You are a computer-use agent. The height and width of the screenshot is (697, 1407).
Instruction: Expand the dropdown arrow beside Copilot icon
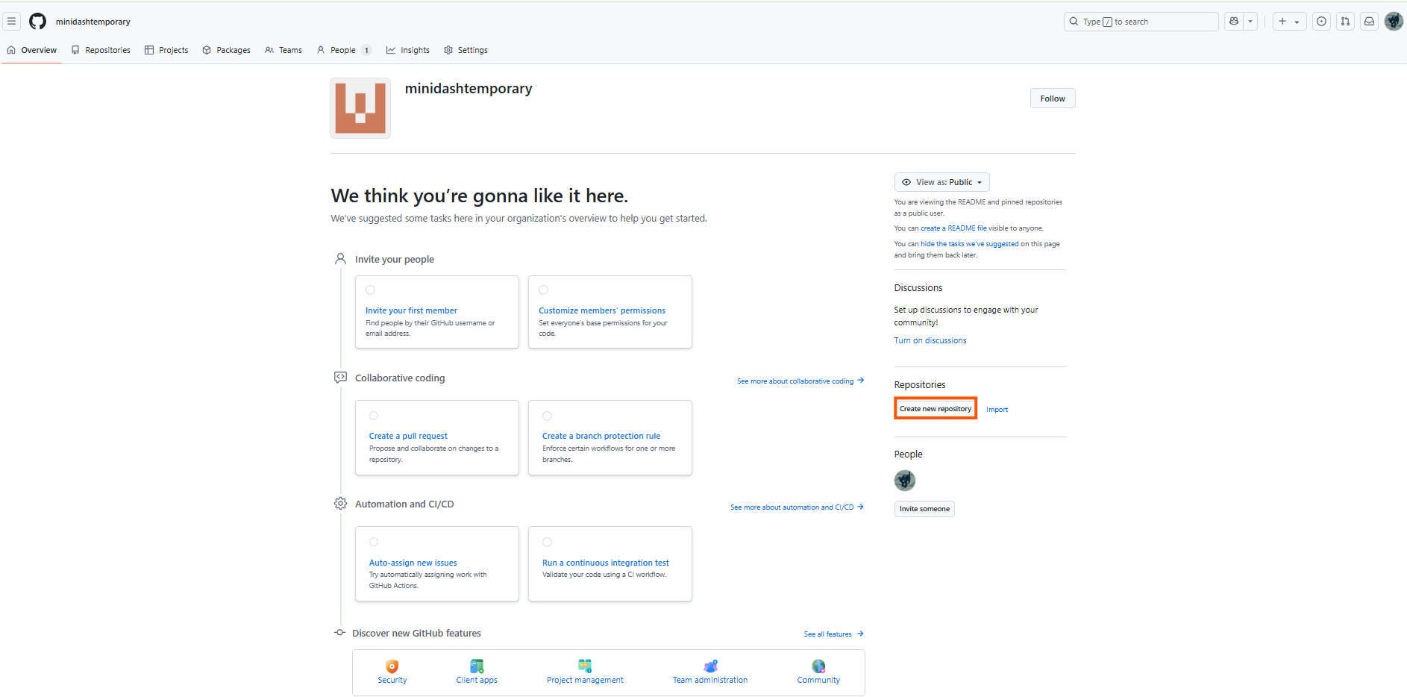tap(1250, 22)
